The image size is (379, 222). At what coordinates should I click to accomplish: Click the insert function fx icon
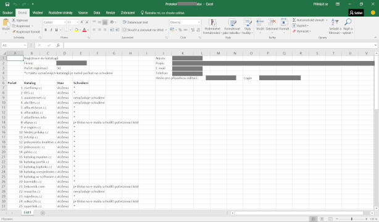(58, 45)
